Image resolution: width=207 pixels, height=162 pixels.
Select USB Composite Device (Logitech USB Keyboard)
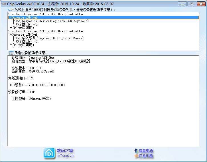point(52,21)
